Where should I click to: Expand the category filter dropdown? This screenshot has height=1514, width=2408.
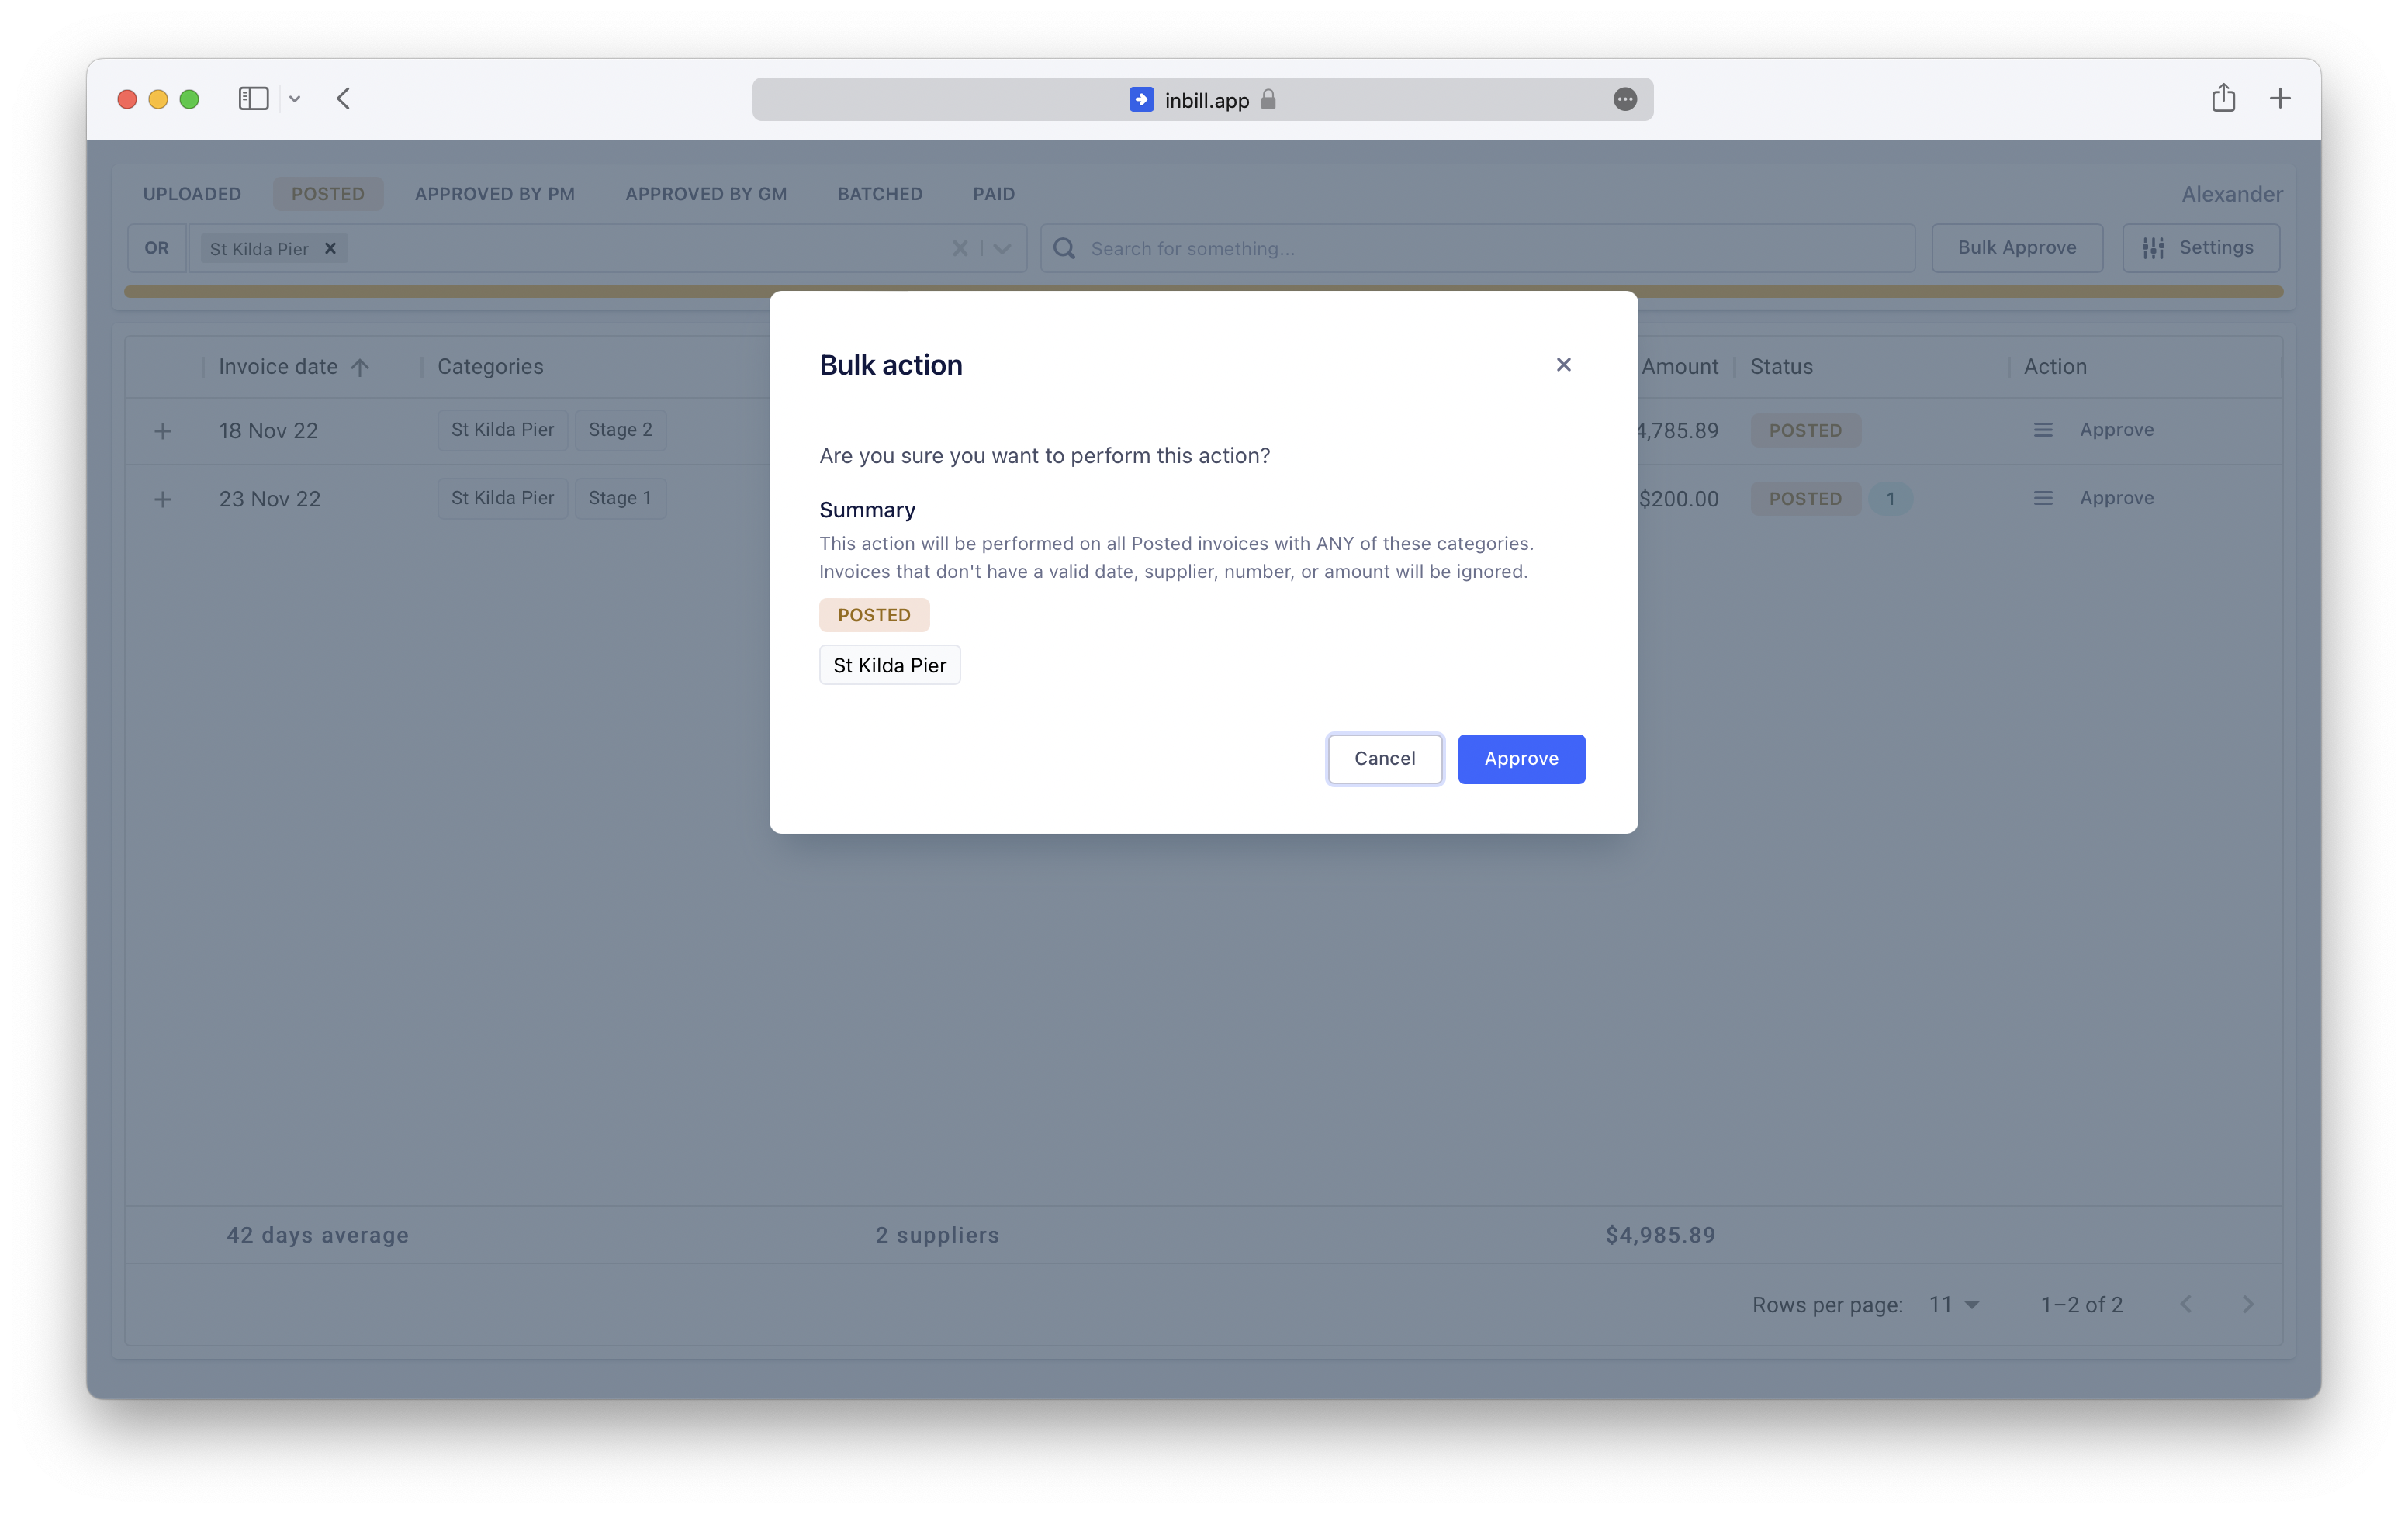[x=1002, y=248]
